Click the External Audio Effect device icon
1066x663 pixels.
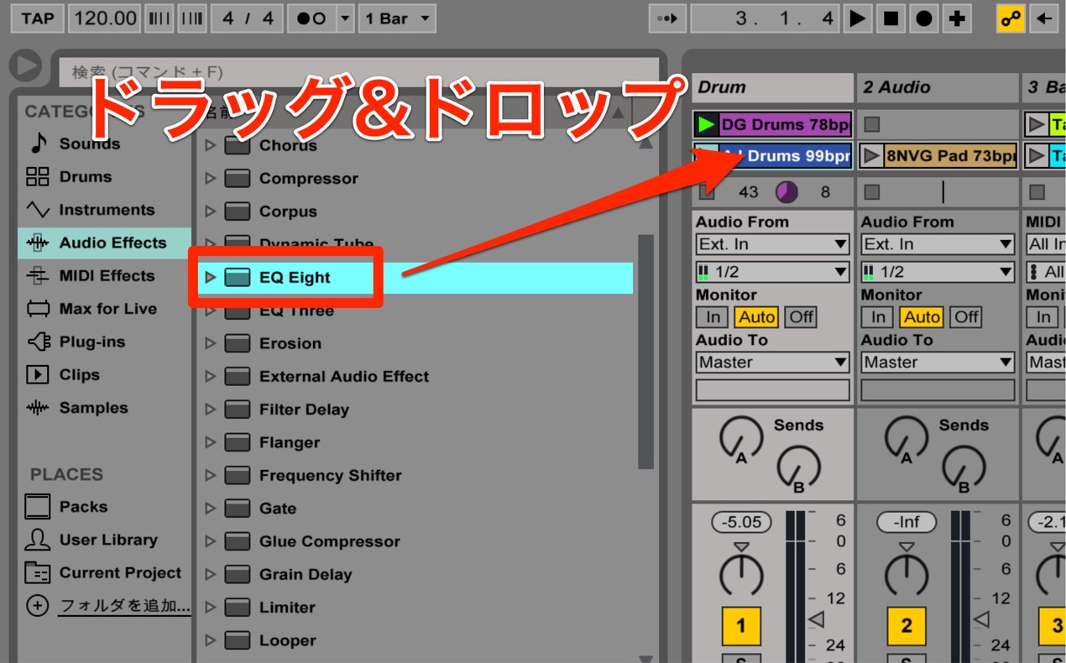click(238, 376)
